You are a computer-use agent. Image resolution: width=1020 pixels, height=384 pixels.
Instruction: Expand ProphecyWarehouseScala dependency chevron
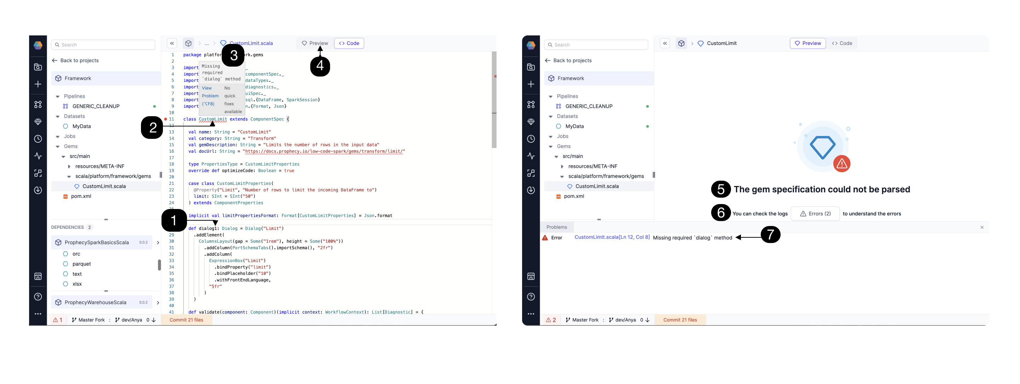click(x=158, y=303)
